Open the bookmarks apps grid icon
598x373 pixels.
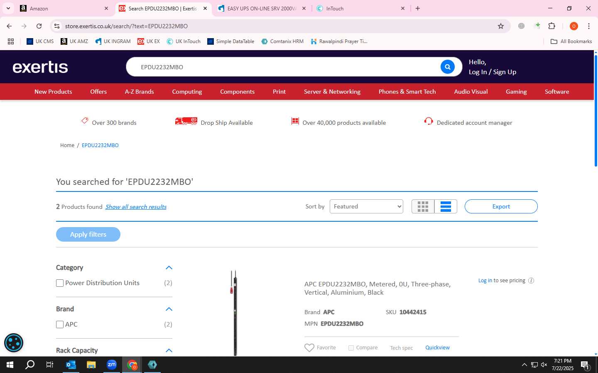tap(11, 41)
